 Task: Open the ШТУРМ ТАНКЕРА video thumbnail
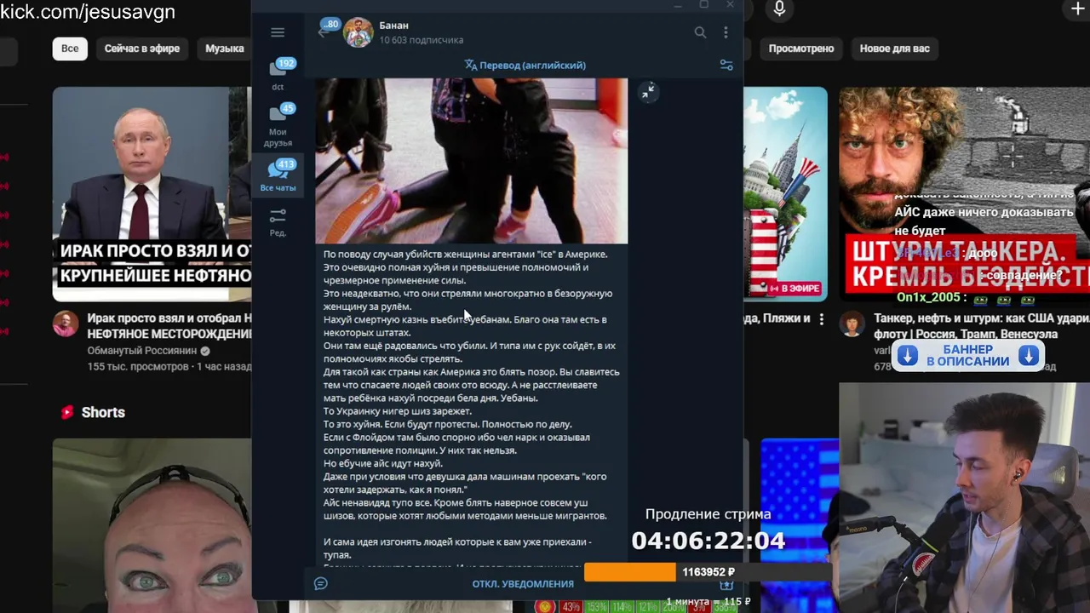pyautogui.click(x=964, y=193)
